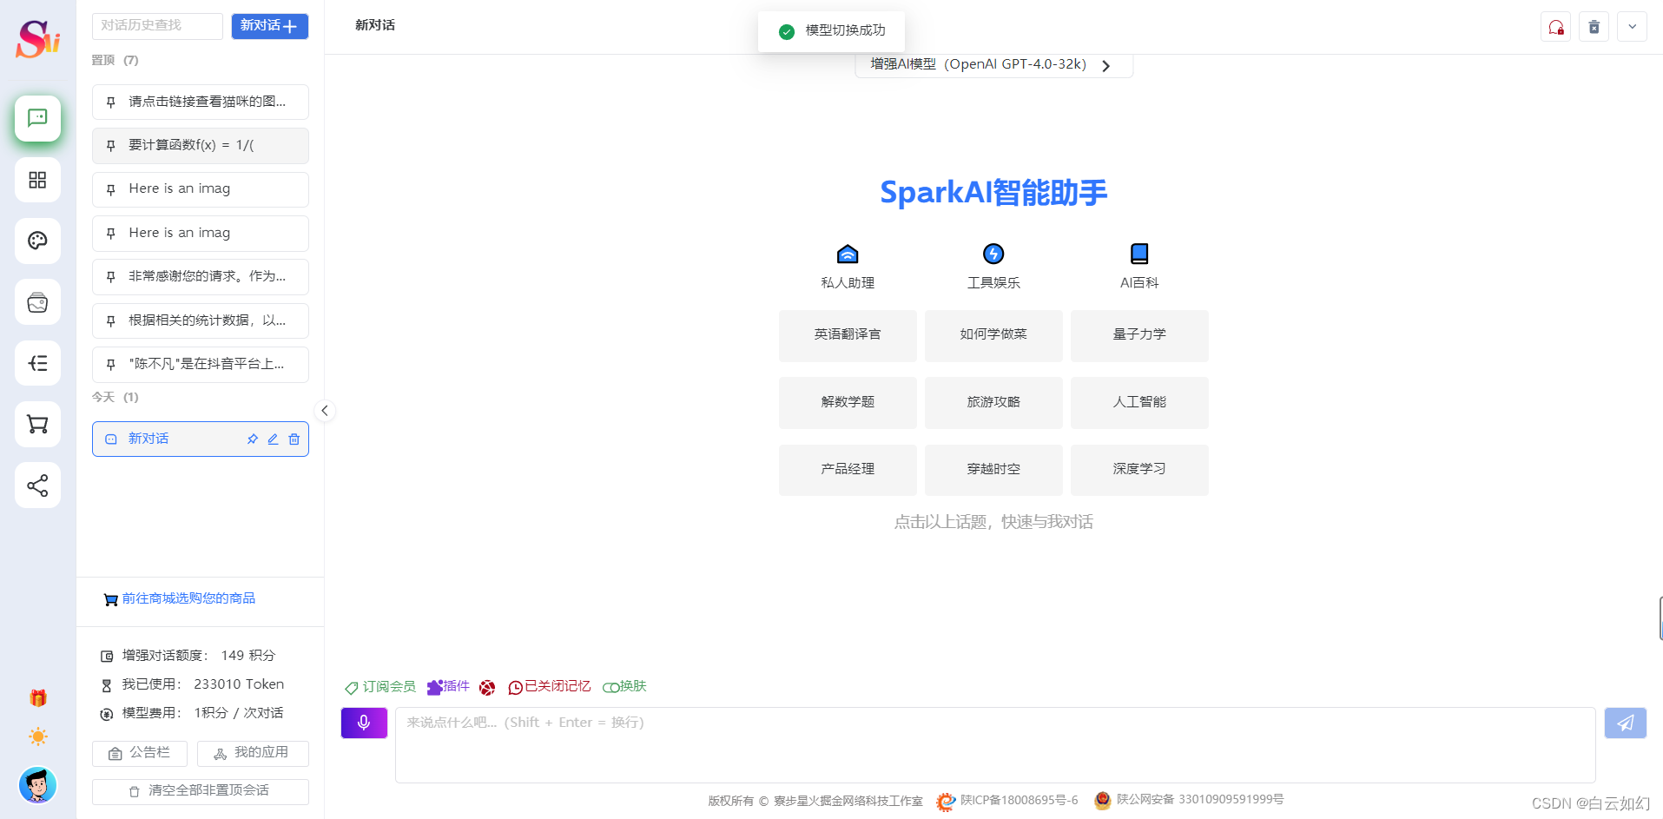Viewport: 1663px width, 819px height.
Task: Open the palette drawing sidebar icon
Action: pyautogui.click(x=37, y=241)
